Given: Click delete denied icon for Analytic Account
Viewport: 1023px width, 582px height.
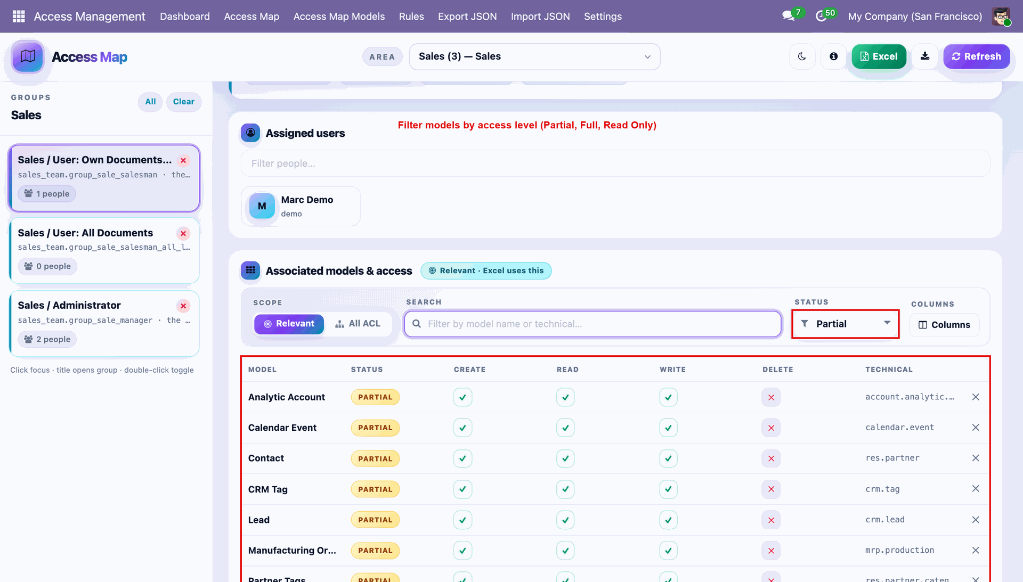Looking at the screenshot, I should point(771,397).
